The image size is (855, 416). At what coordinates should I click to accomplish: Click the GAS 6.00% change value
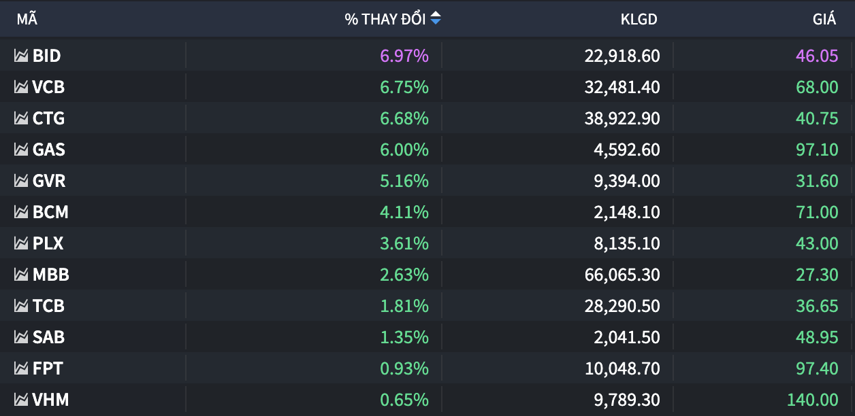tap(404, 150)
